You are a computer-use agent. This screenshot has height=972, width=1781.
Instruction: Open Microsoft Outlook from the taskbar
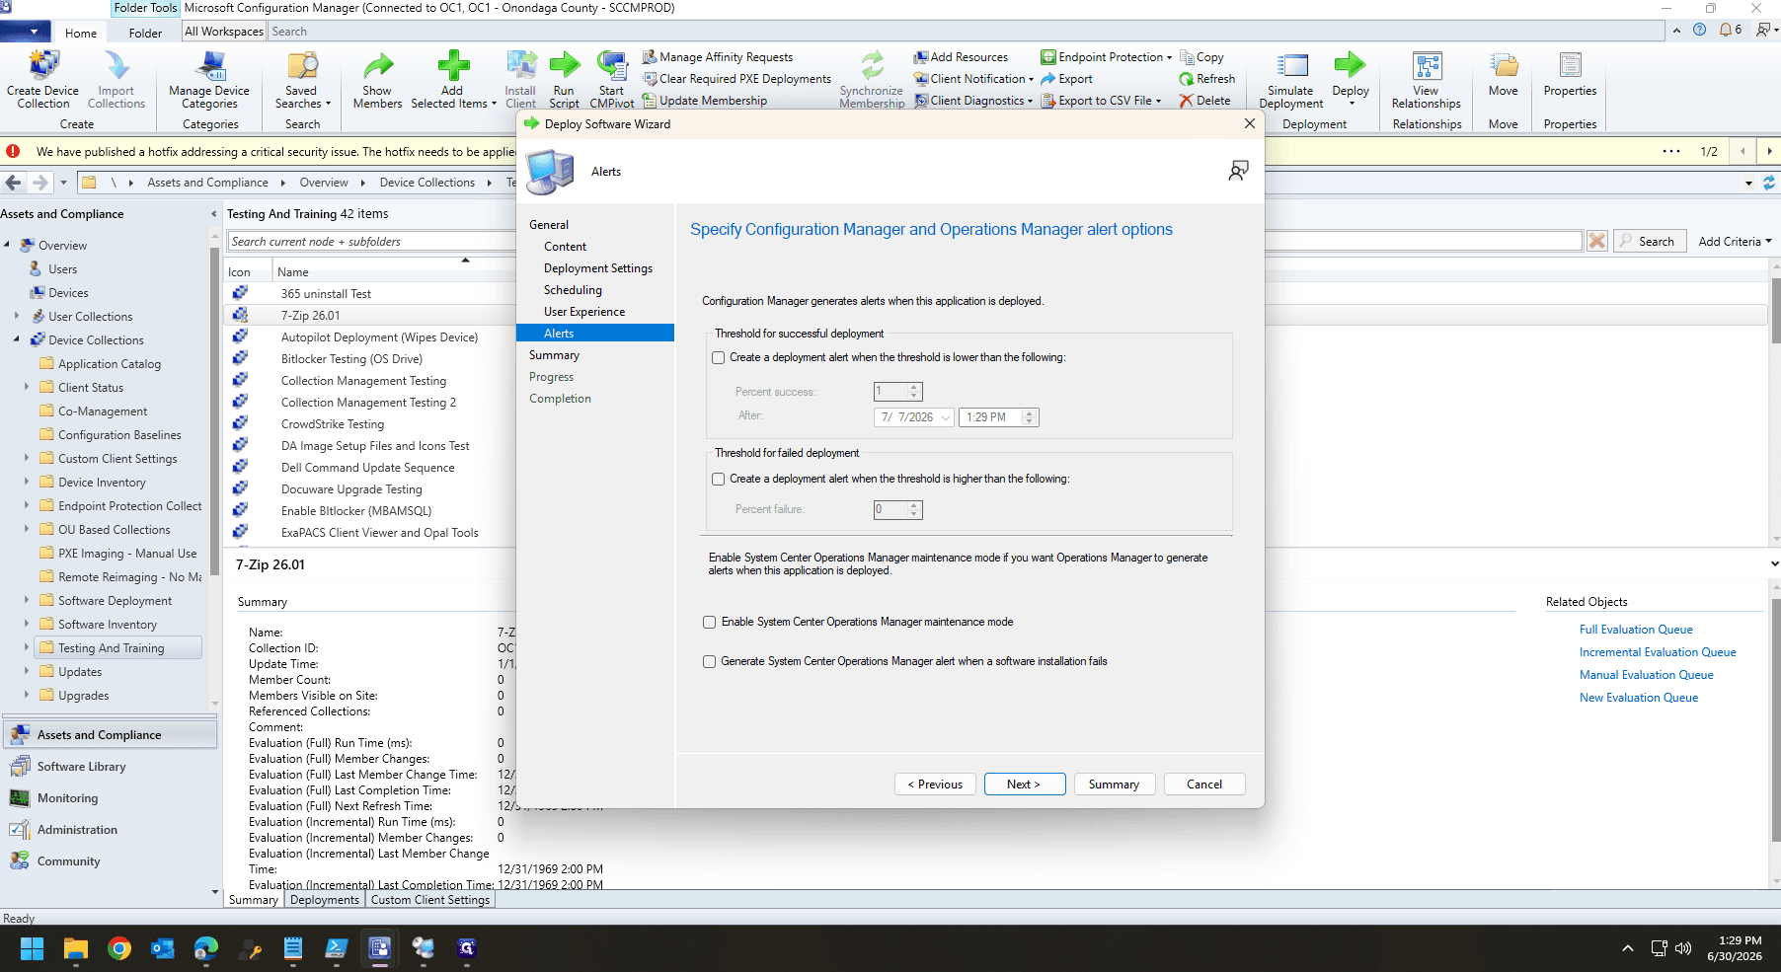[x=163, y=948]
